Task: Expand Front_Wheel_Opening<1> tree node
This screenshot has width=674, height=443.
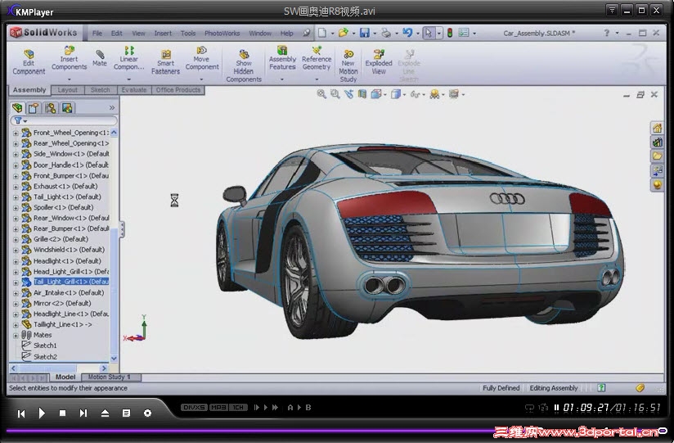Action: (x=16, y=133)
